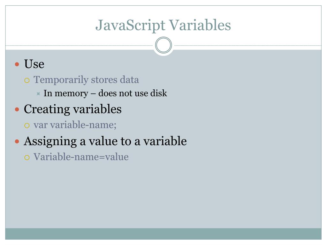Image resolution: width=327 pixels, height=245 pixels.
Task: Click the teal footer bar of the slide
Action: pyautogui.click(x=163, y=234)
